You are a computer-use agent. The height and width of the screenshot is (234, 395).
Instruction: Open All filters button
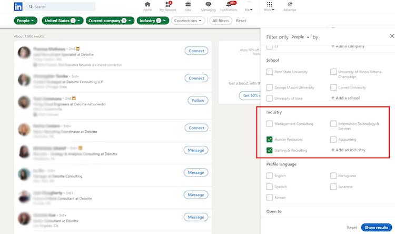[221, 21]
